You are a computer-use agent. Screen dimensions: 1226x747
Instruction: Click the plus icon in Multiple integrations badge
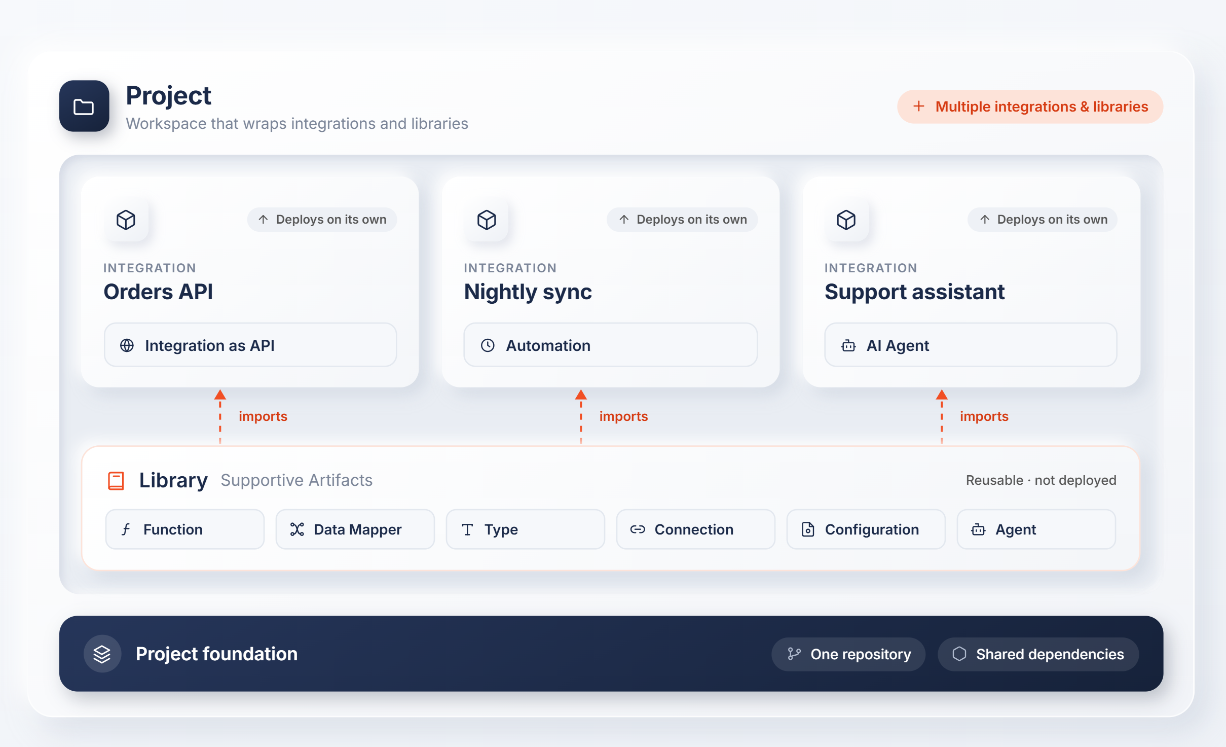coord(918,106)
